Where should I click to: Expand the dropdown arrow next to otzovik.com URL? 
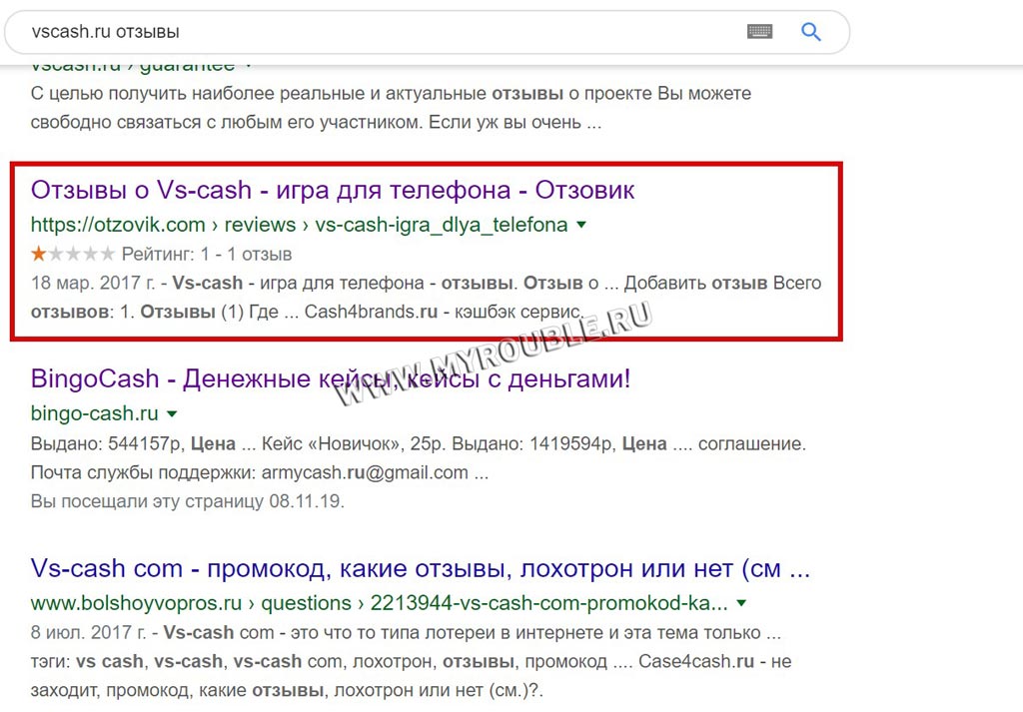coord(581,225)
